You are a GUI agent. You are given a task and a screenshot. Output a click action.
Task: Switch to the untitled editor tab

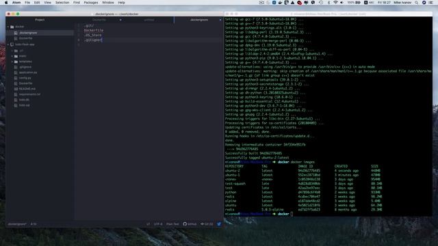coord(149,20)
